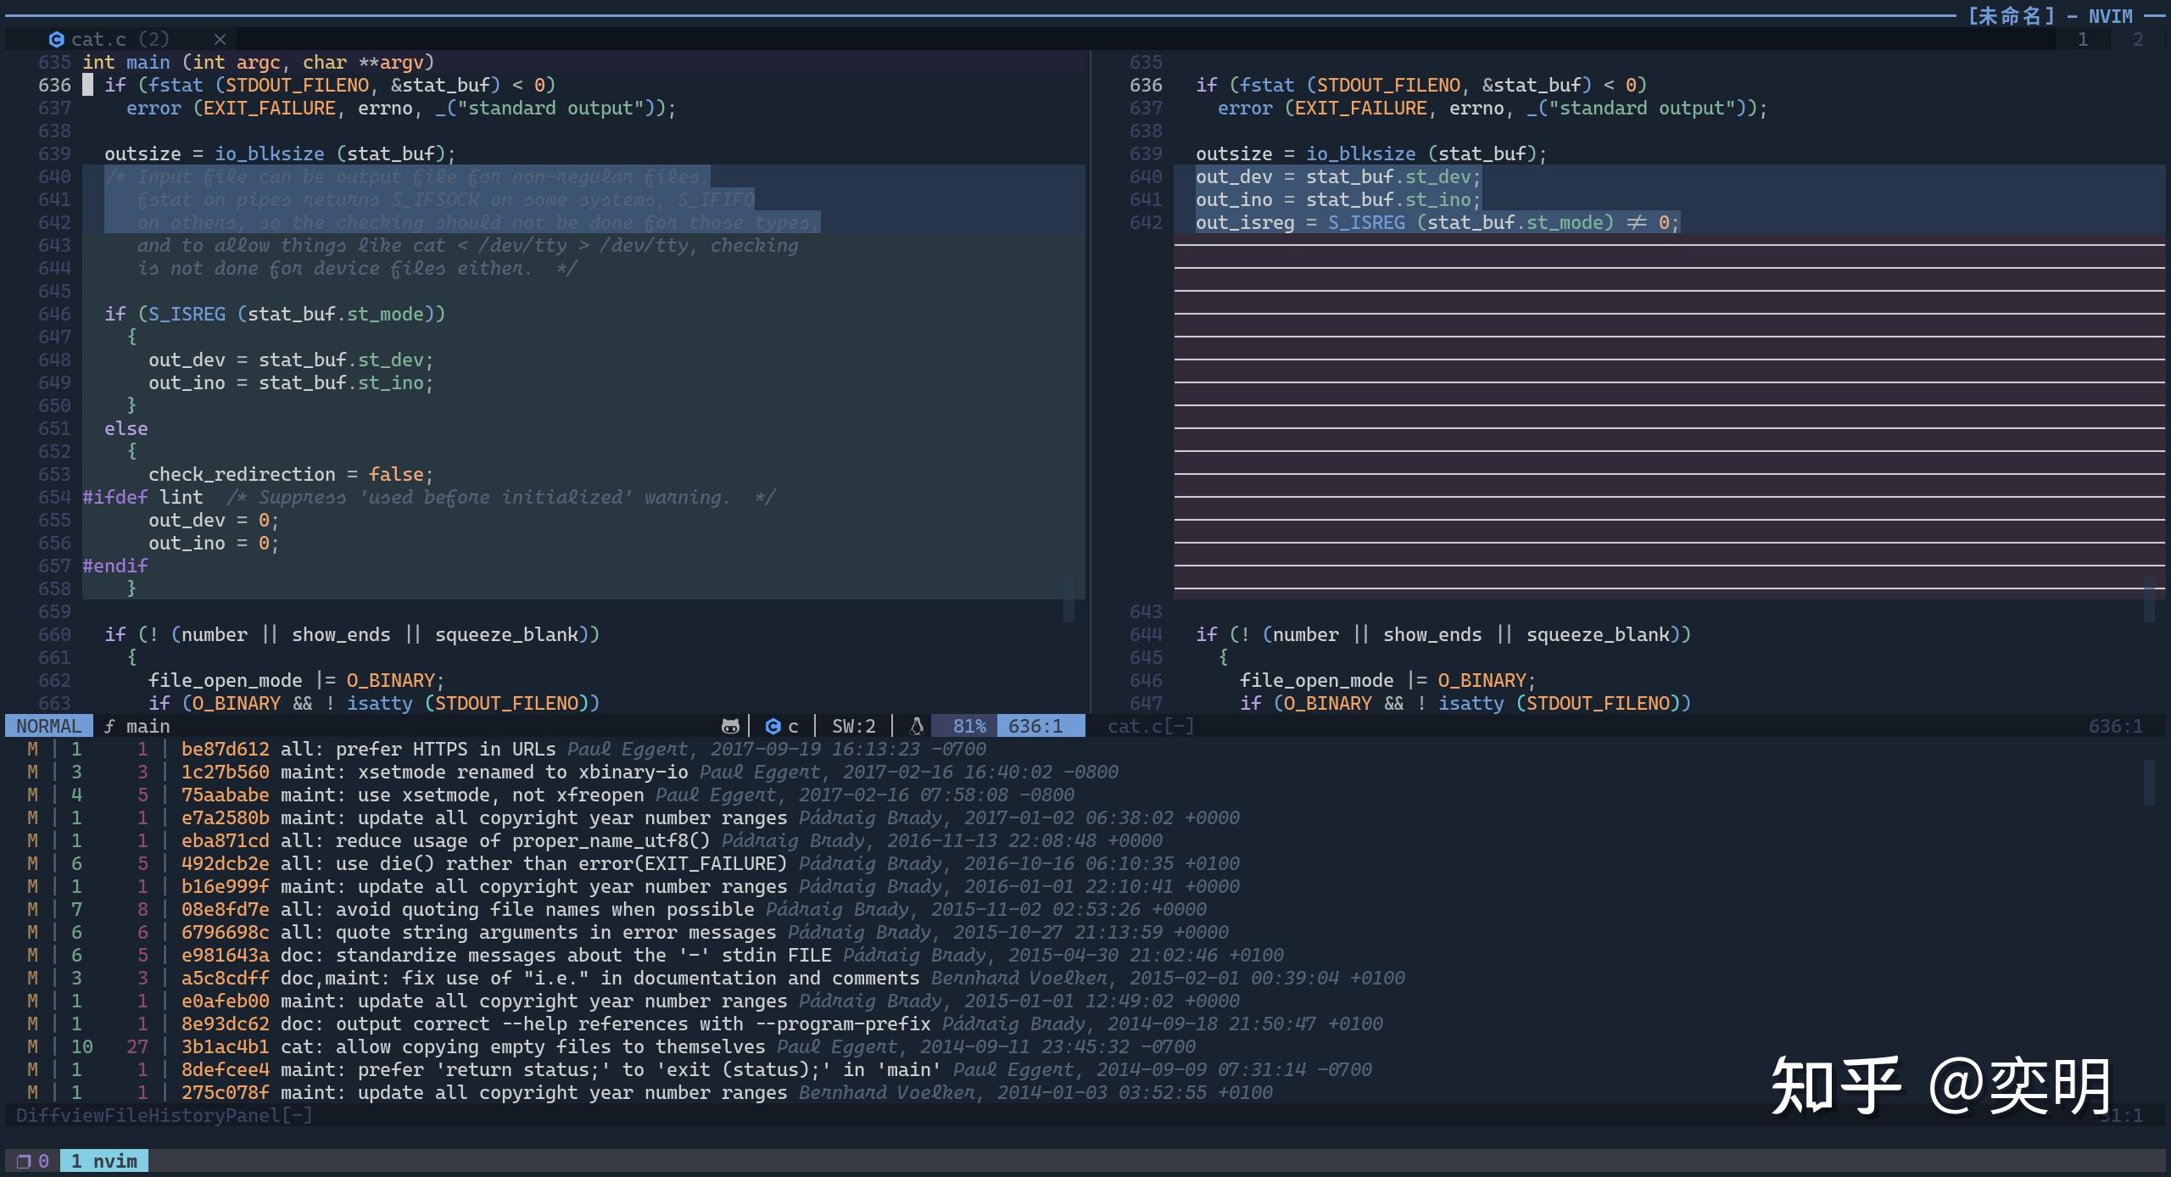Click right diff pane scrollbar thumb
The height and width of the screenshot is (1177, 2171).
click(2148, 600)
